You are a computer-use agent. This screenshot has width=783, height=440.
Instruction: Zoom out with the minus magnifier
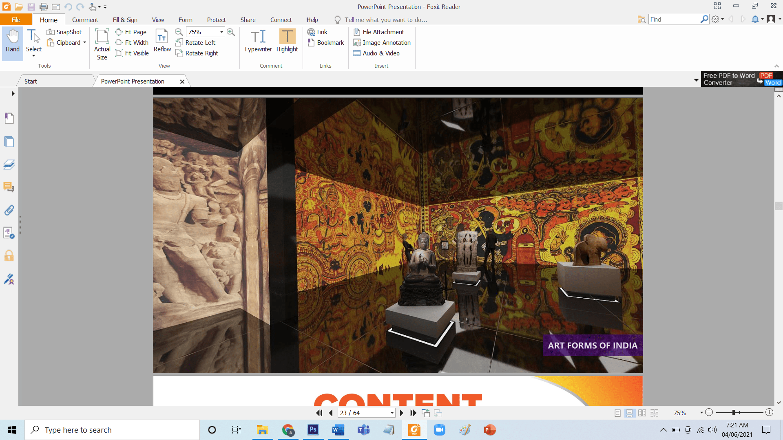(179, 32)
